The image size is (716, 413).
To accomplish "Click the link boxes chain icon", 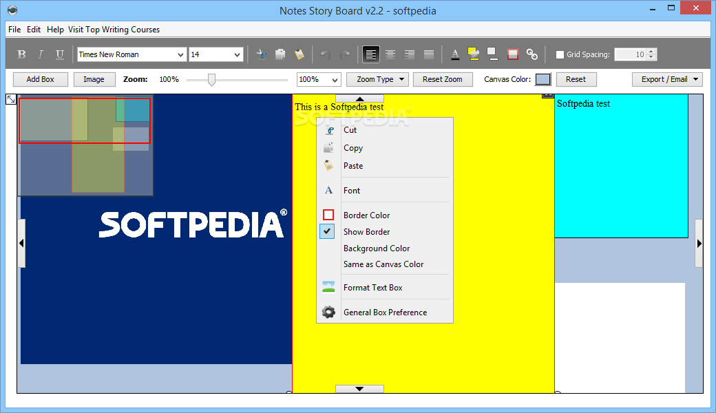I will tap(532, 54).
